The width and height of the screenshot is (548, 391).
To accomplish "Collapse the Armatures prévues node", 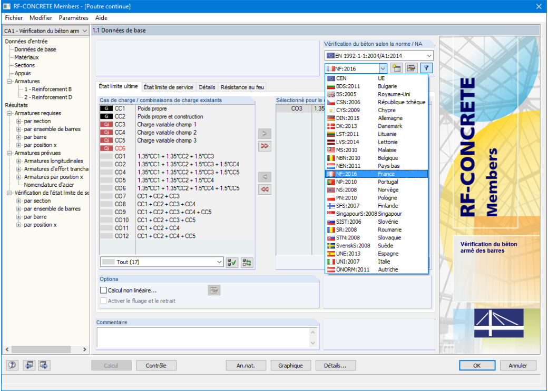I will click(9, 153).
